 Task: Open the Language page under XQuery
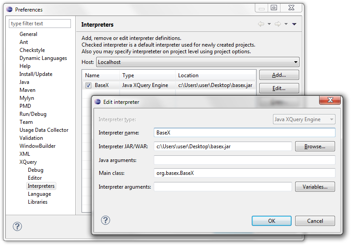tap(39, 194)
